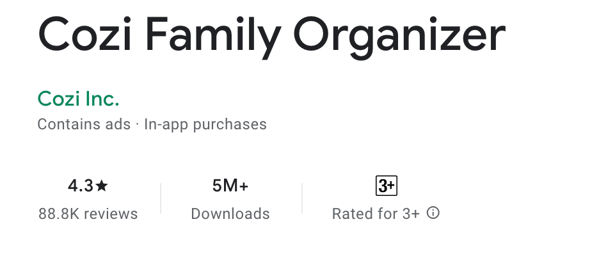This screenshot has width=599, height=274.
Task: Click the word reviews under the rating
Action: tap(111, 214)
